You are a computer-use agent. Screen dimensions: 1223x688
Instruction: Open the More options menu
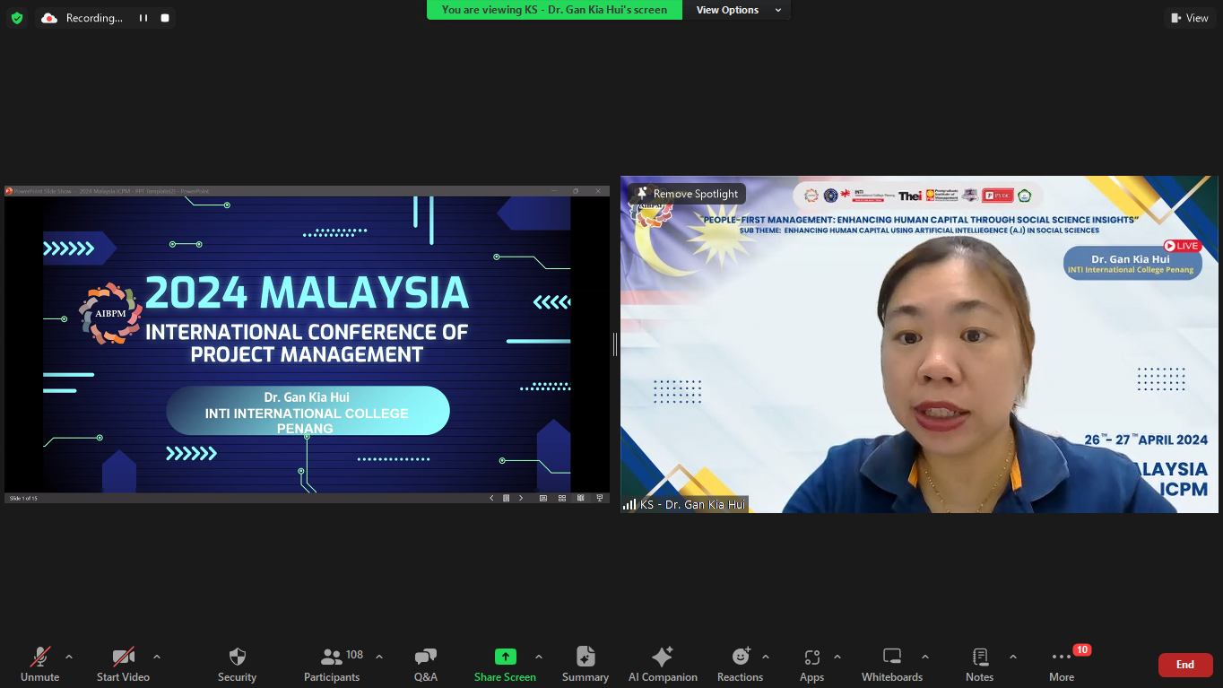tap(1062, 665)
